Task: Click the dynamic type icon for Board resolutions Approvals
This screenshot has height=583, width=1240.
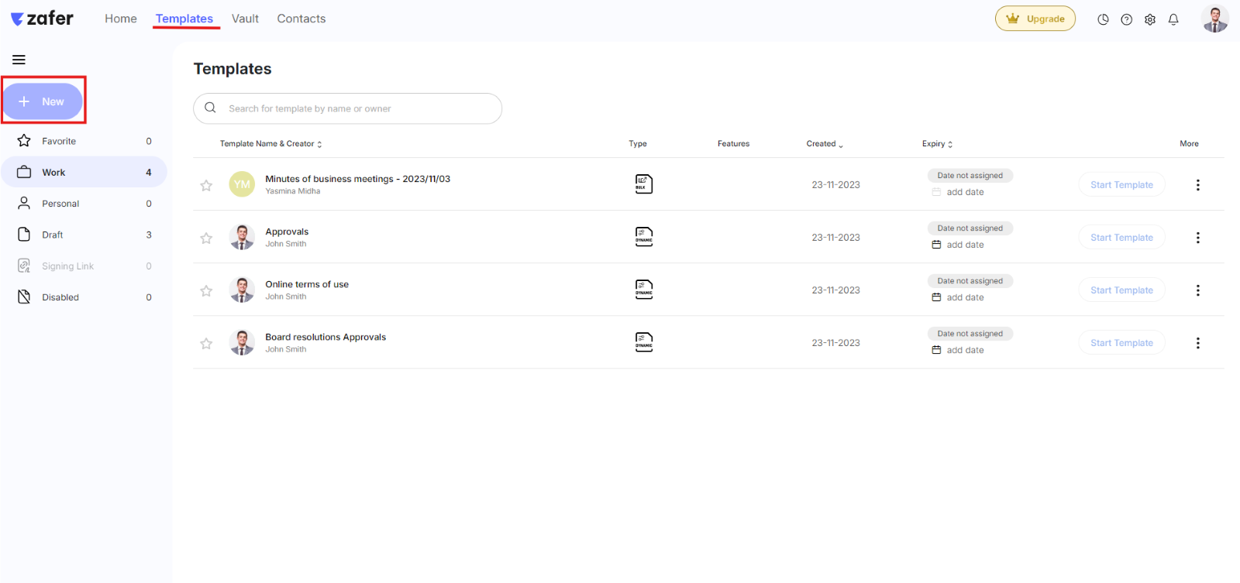Action: [x=644, y=342]
